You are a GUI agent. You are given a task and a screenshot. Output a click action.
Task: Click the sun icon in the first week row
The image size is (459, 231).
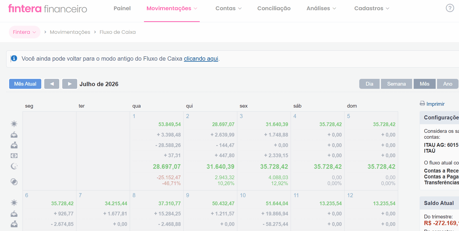pos(14,124)
